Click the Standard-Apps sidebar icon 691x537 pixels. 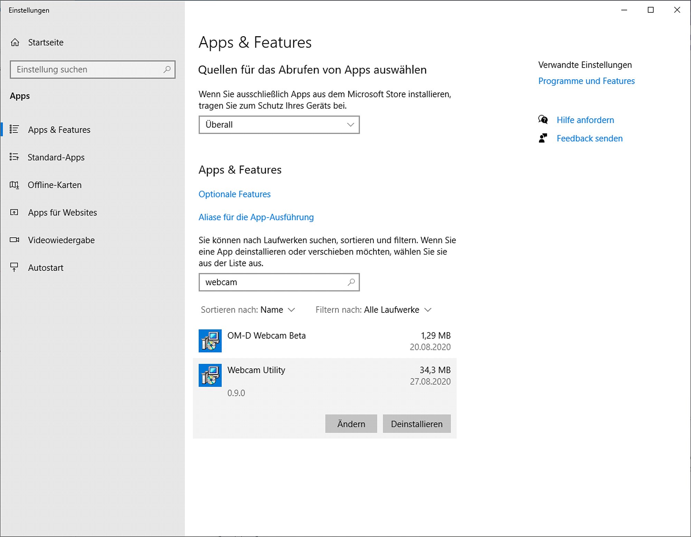pos(14,157)
